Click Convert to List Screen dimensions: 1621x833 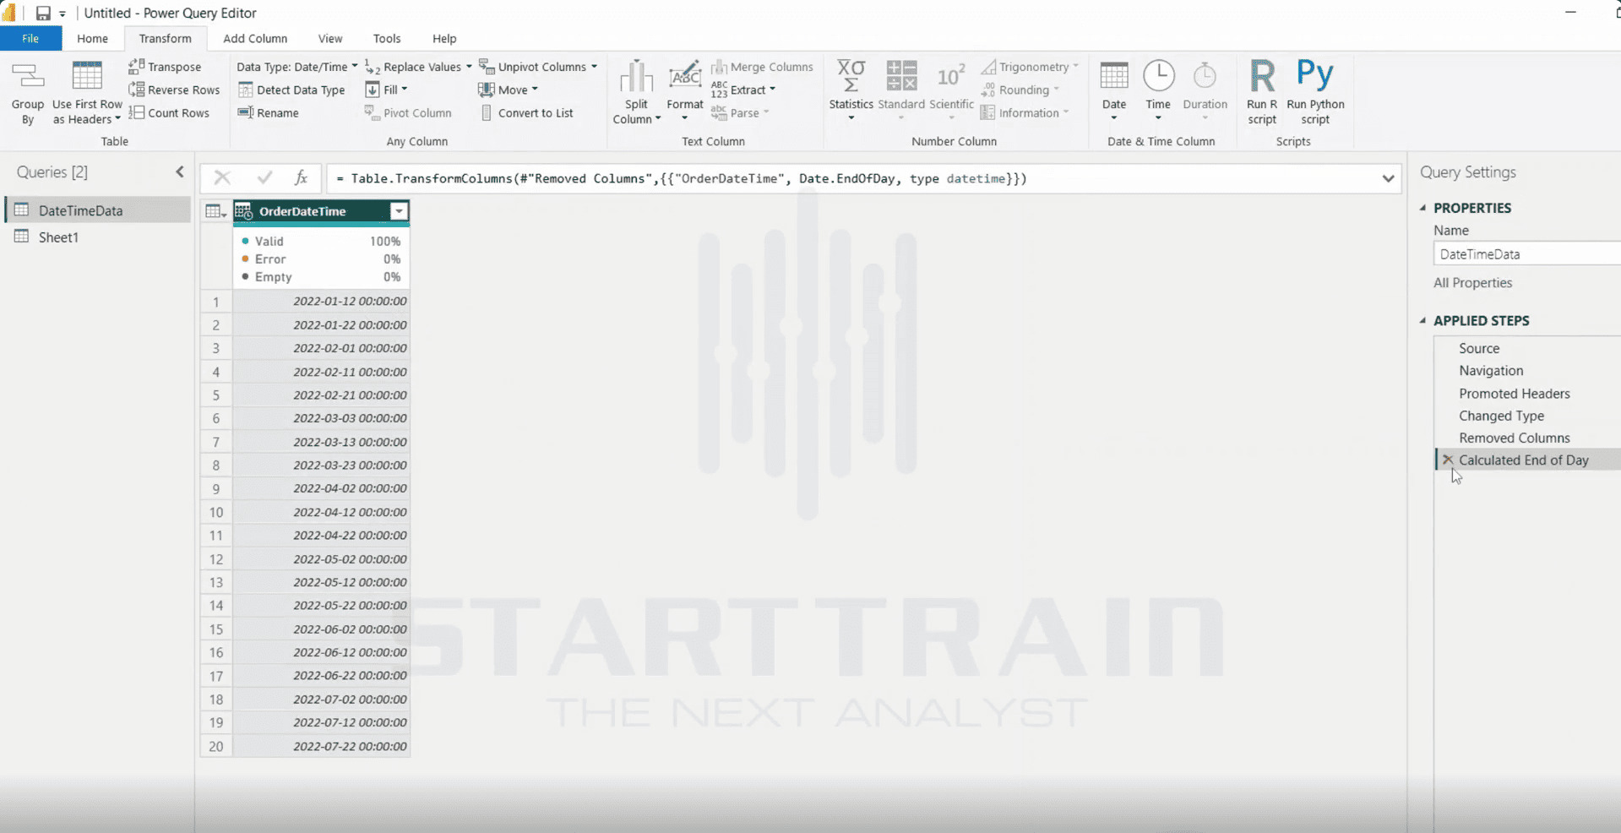527,112
